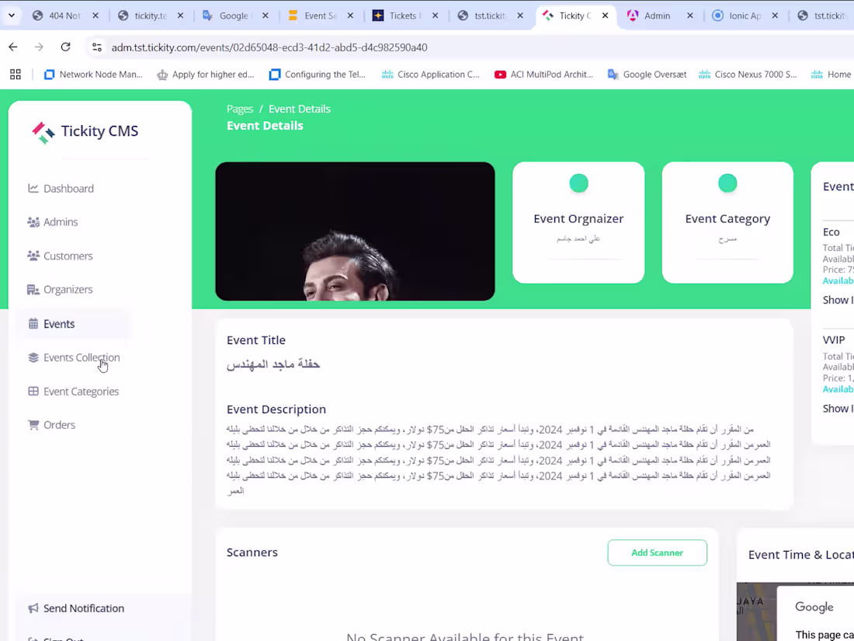Close the Tickity CMS browser tab
Viewport: 854px width, 641px height.
coord(605,16)
